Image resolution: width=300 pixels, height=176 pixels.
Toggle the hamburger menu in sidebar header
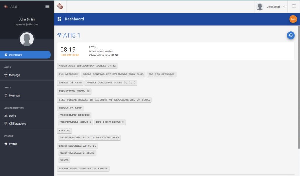point(47,7)
